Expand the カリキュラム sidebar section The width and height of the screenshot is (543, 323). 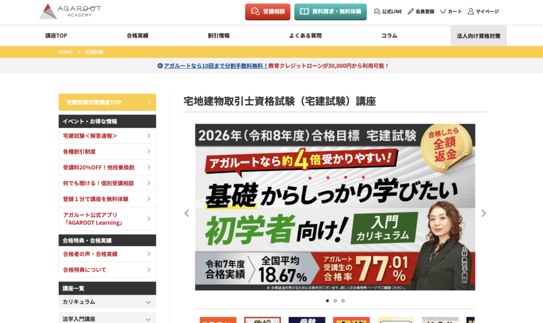point(107,302)
